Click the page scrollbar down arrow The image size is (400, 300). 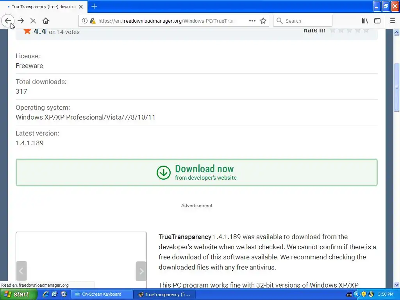coord(396,285)
